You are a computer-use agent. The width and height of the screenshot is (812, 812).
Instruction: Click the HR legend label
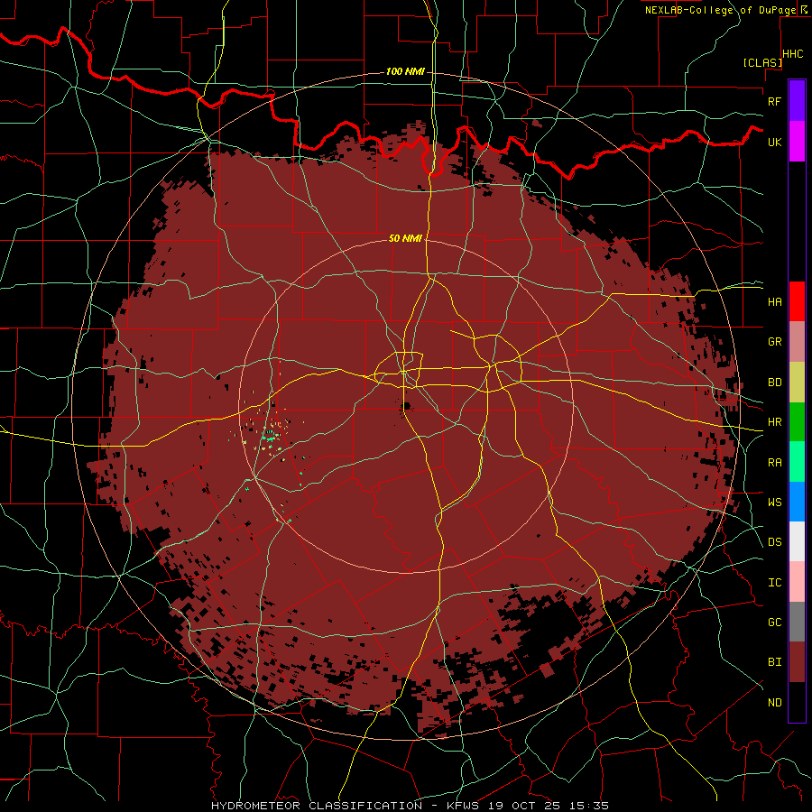click(775, 422)
